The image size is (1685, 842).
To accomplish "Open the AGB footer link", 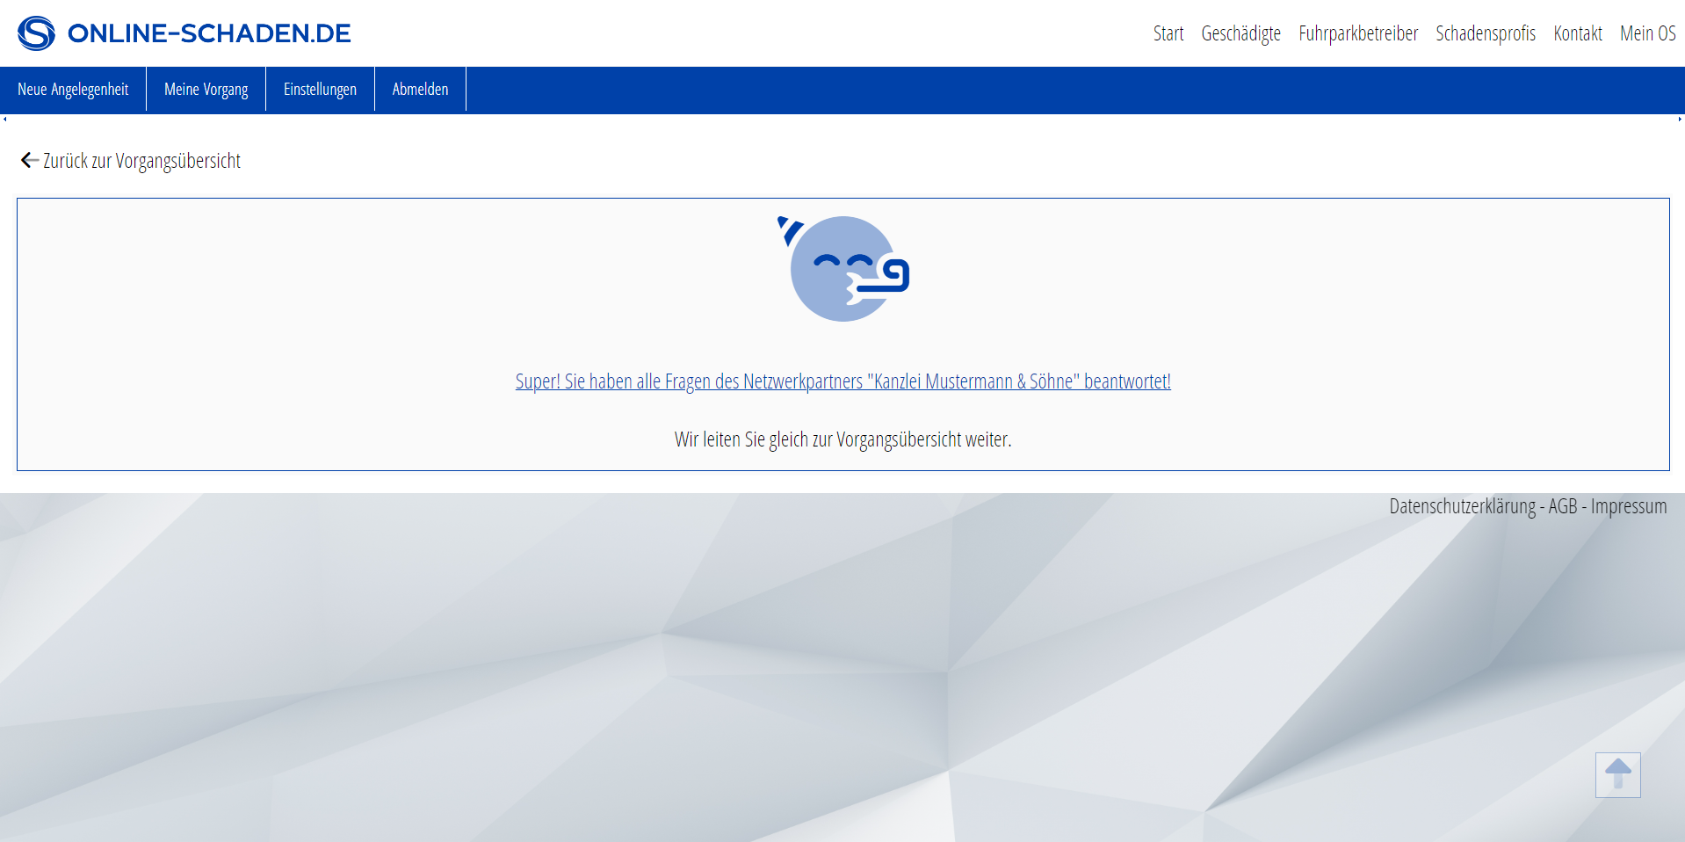I will [x=1562, y=506].
